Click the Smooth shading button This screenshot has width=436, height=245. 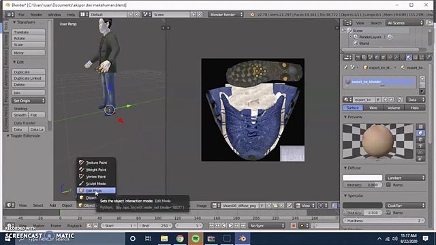tap(20, 115)
